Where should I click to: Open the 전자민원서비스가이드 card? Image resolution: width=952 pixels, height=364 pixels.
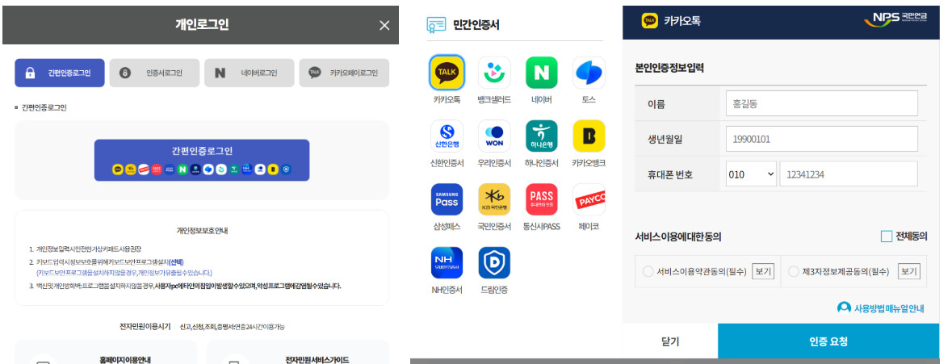click(297, 352)
